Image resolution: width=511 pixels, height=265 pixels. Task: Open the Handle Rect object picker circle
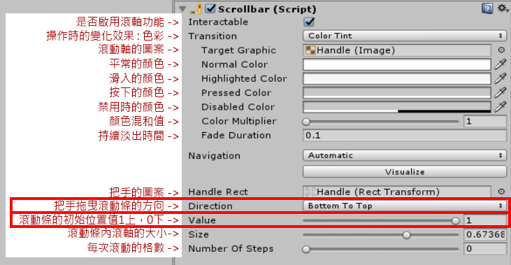tap(501, 192)
